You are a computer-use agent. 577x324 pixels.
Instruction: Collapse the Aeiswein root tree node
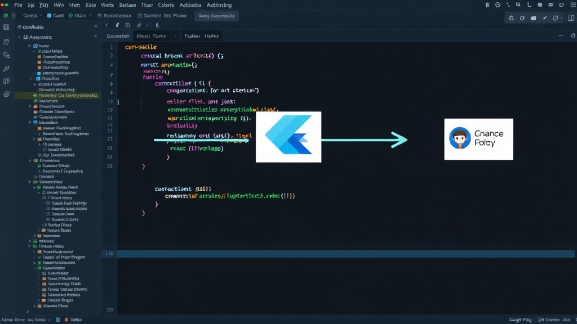coord(19,37)
